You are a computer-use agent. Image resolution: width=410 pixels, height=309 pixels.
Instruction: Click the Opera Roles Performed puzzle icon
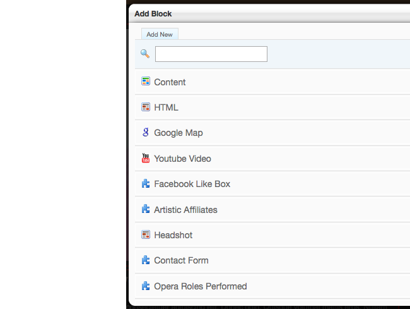146,286
